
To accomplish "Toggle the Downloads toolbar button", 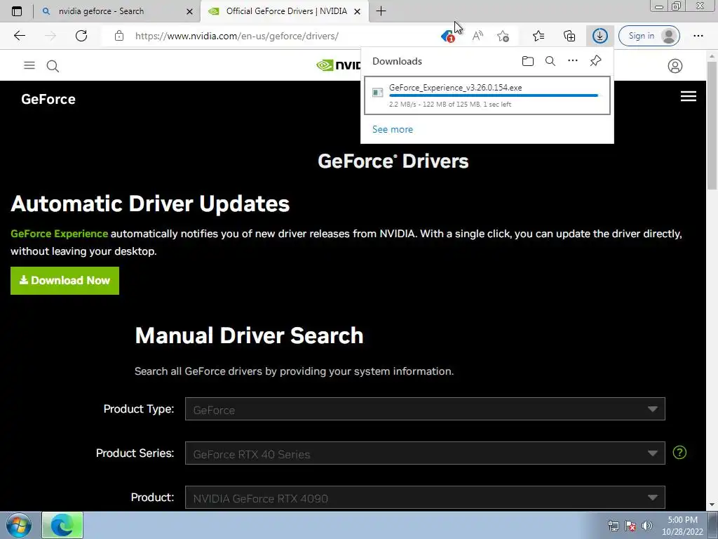I will [x=600, y=36].
